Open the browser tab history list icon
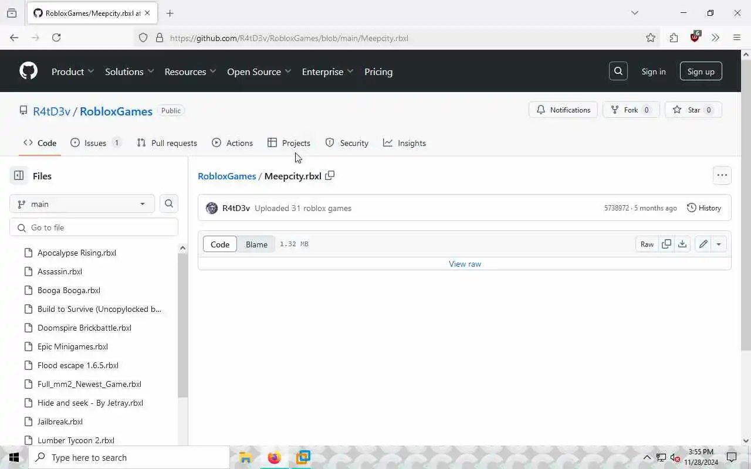 (12, 13)
